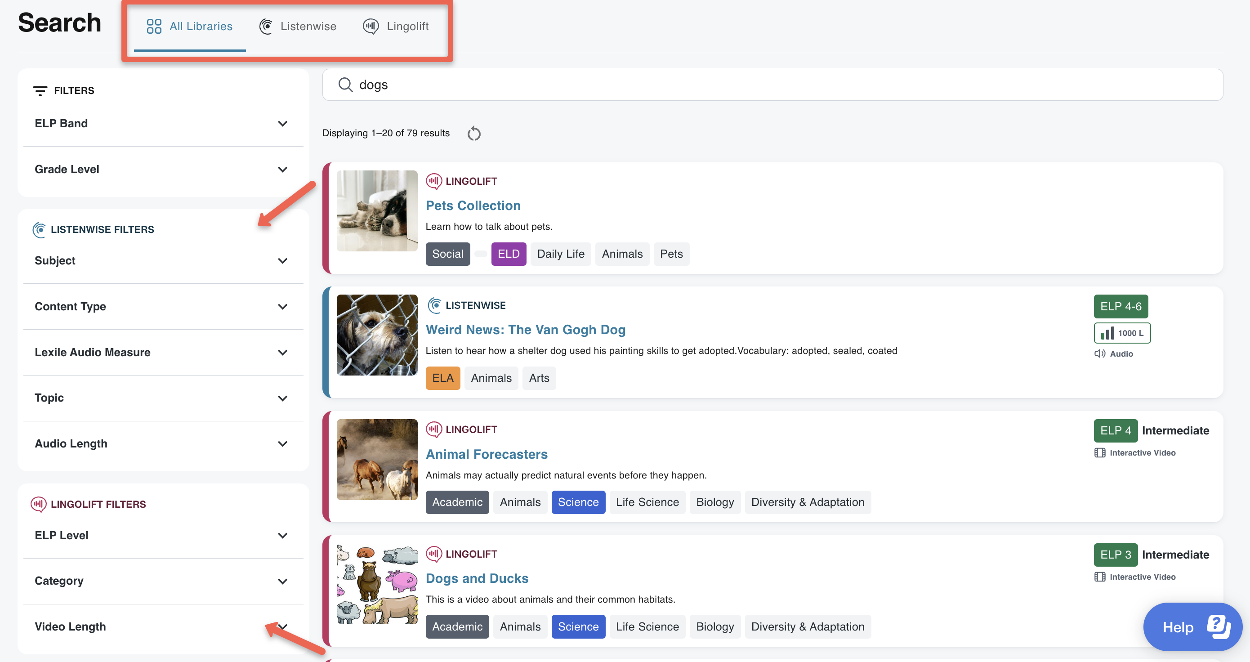Viewport: 1250px width, 662px height.
Task: Click the 1000 L Lexile badge
Action: click(1122, 333)
